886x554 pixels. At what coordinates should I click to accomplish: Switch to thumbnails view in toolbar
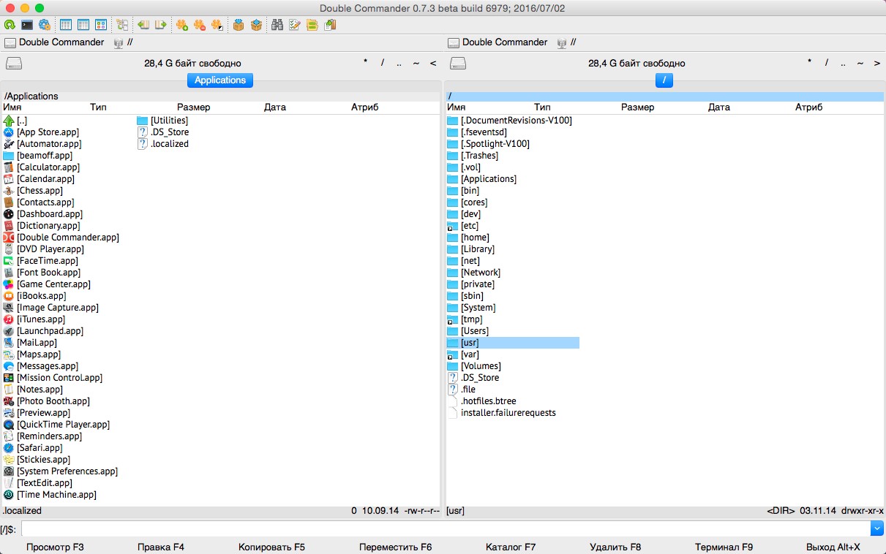101,25
